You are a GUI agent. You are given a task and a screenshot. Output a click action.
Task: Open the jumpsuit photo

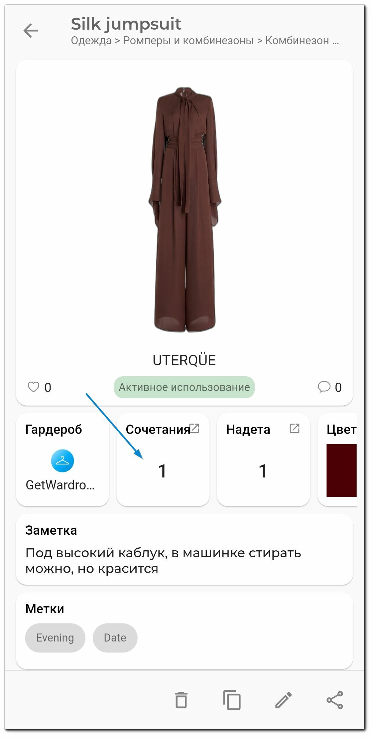pyautogui.click(x=185, y=209)
